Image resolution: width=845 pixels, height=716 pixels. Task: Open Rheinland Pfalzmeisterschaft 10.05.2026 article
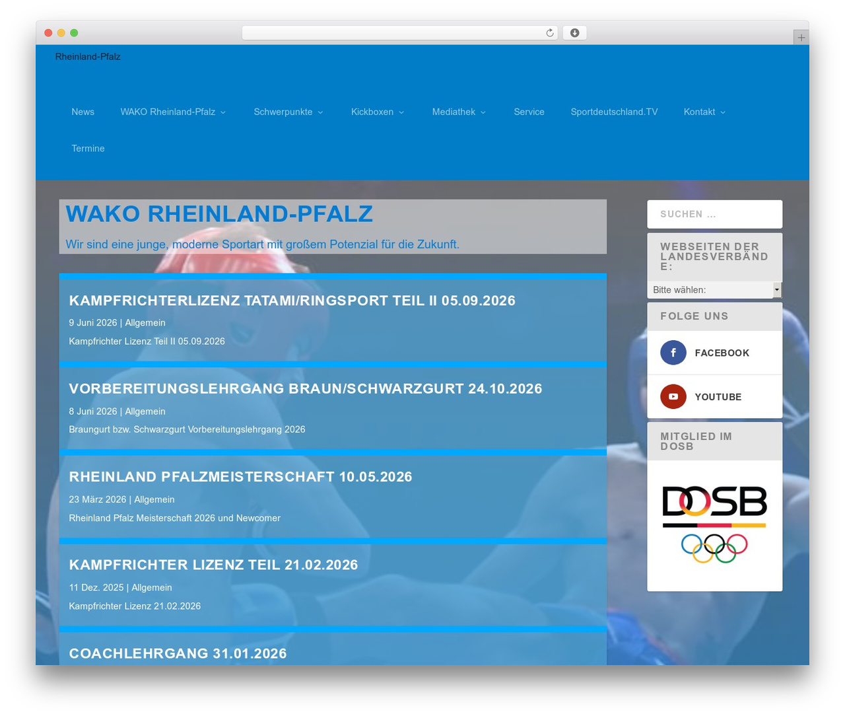click(x=240, y=477)
